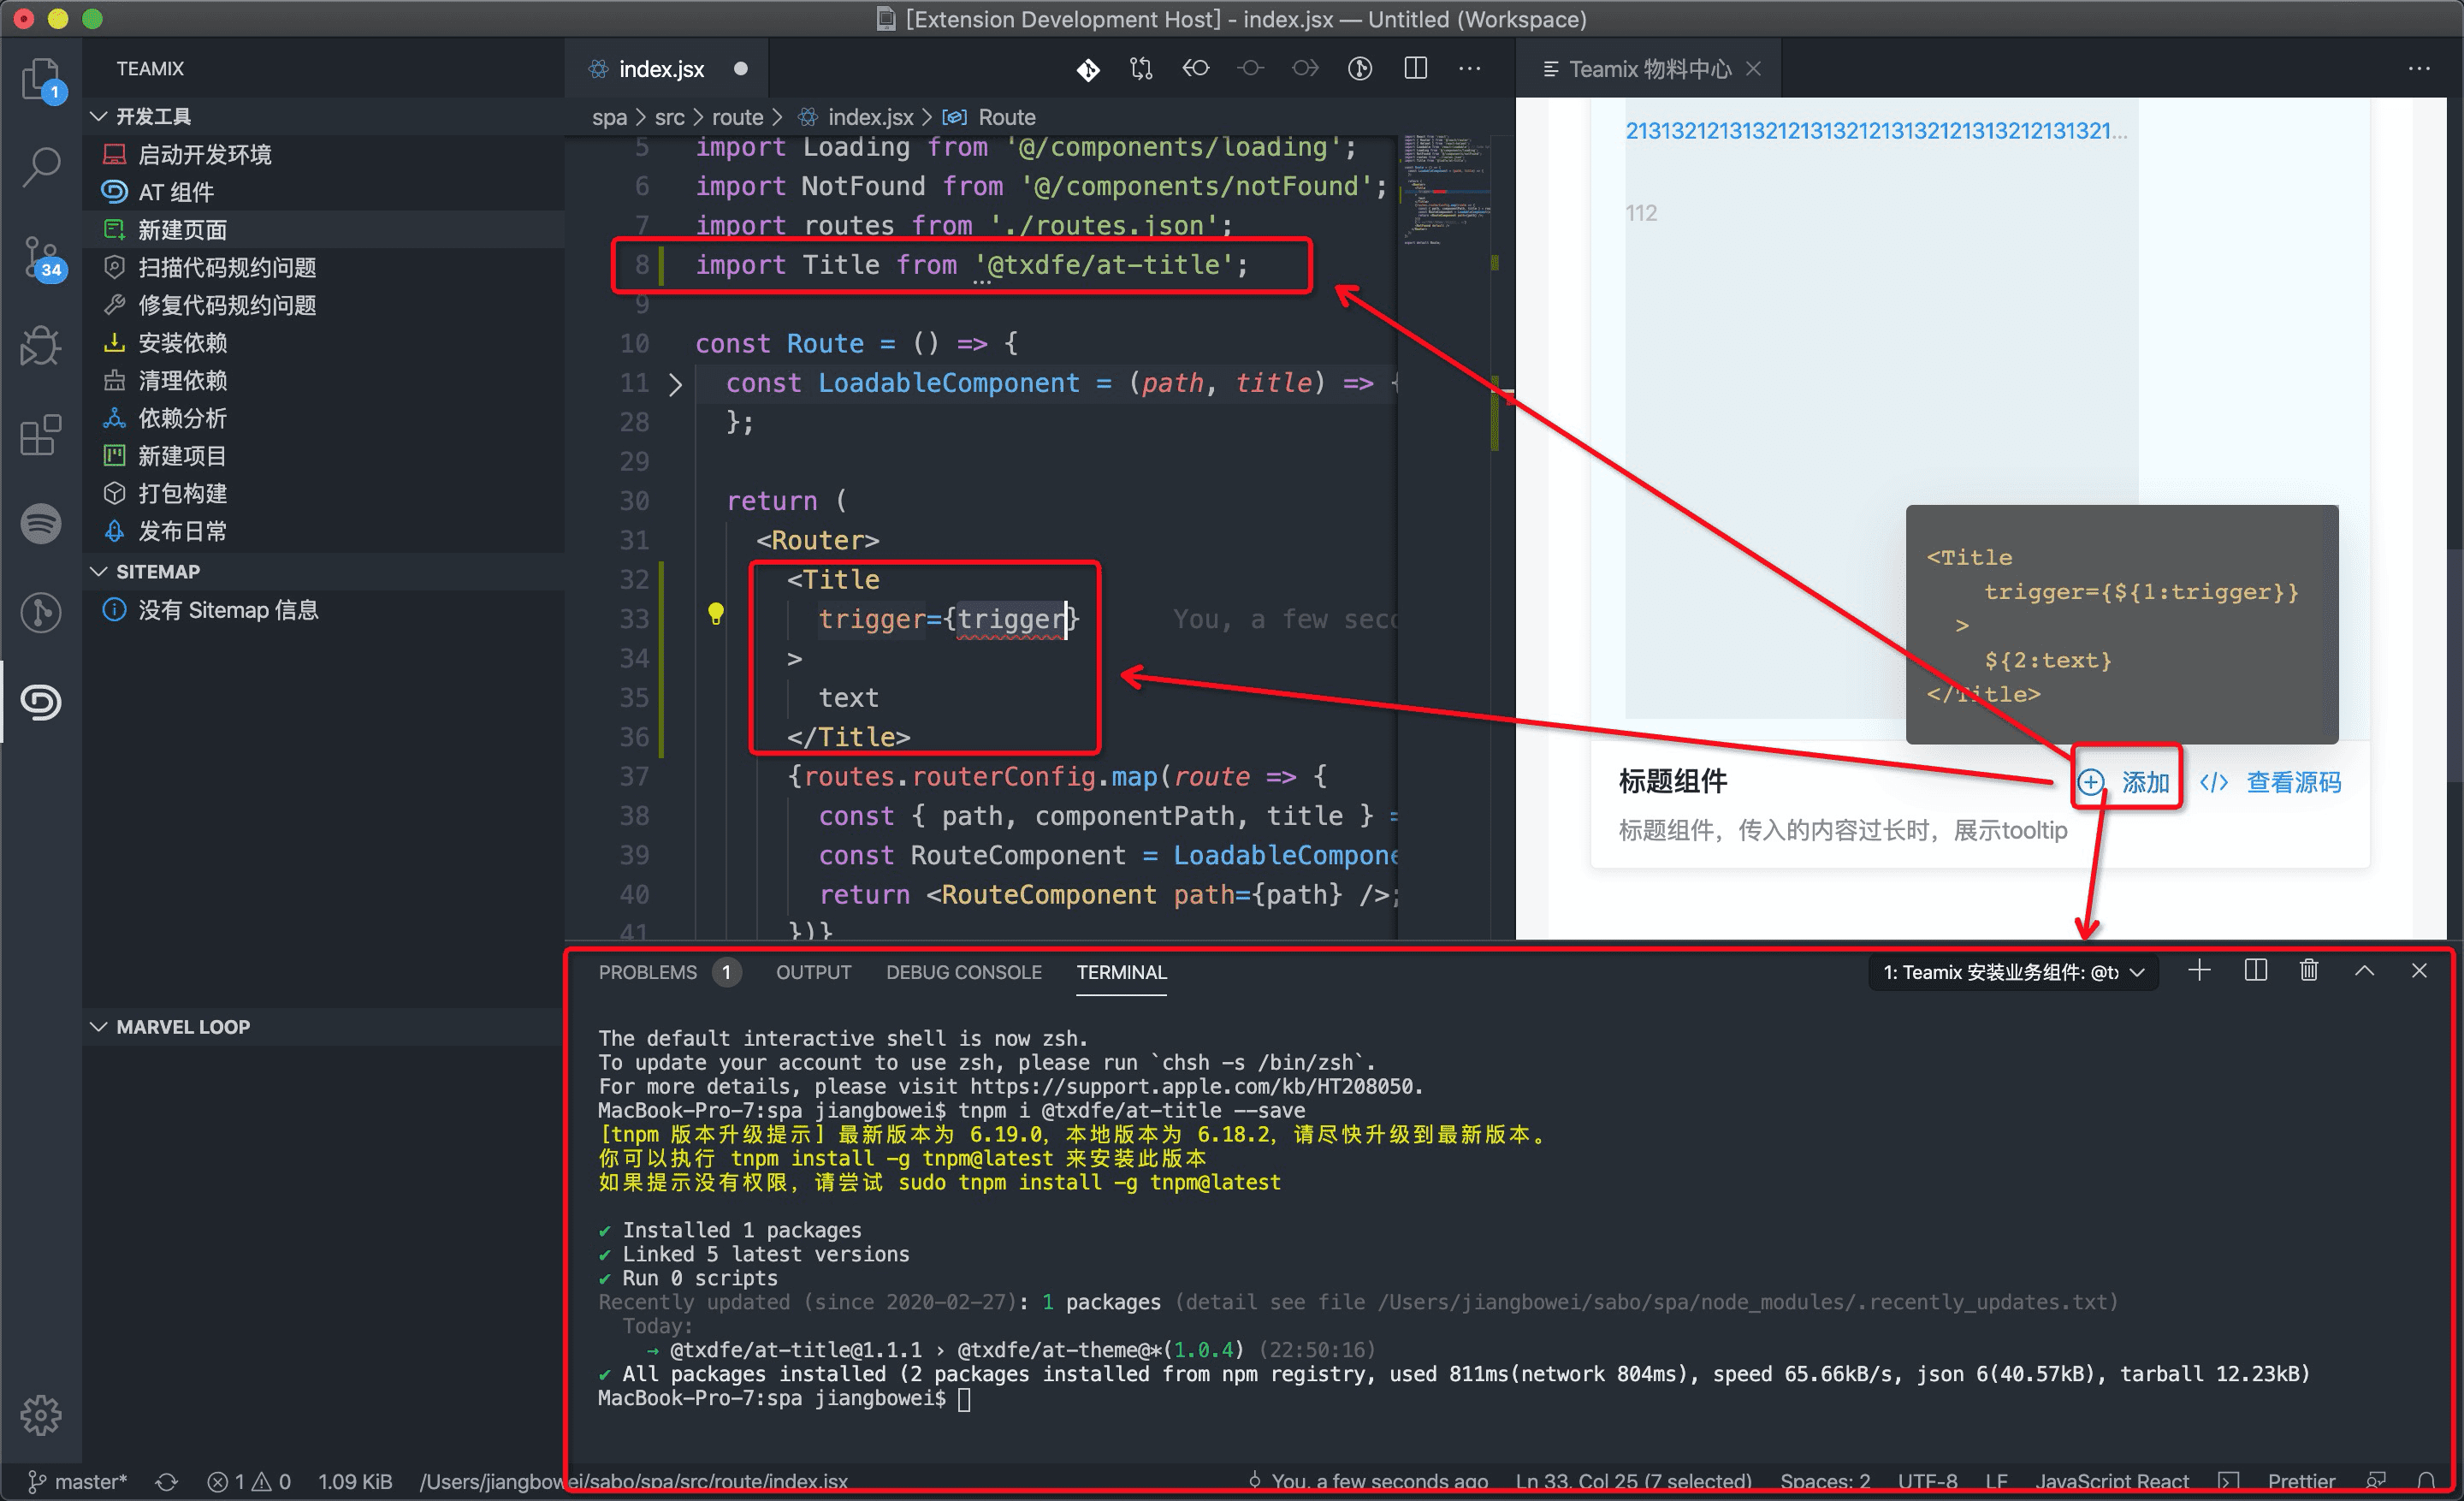Select 依赖分析 item

pyautogui.click(x=325, y=418)
